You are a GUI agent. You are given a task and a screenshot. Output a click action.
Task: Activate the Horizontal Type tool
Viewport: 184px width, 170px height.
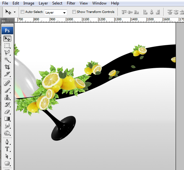click(7, 149)
